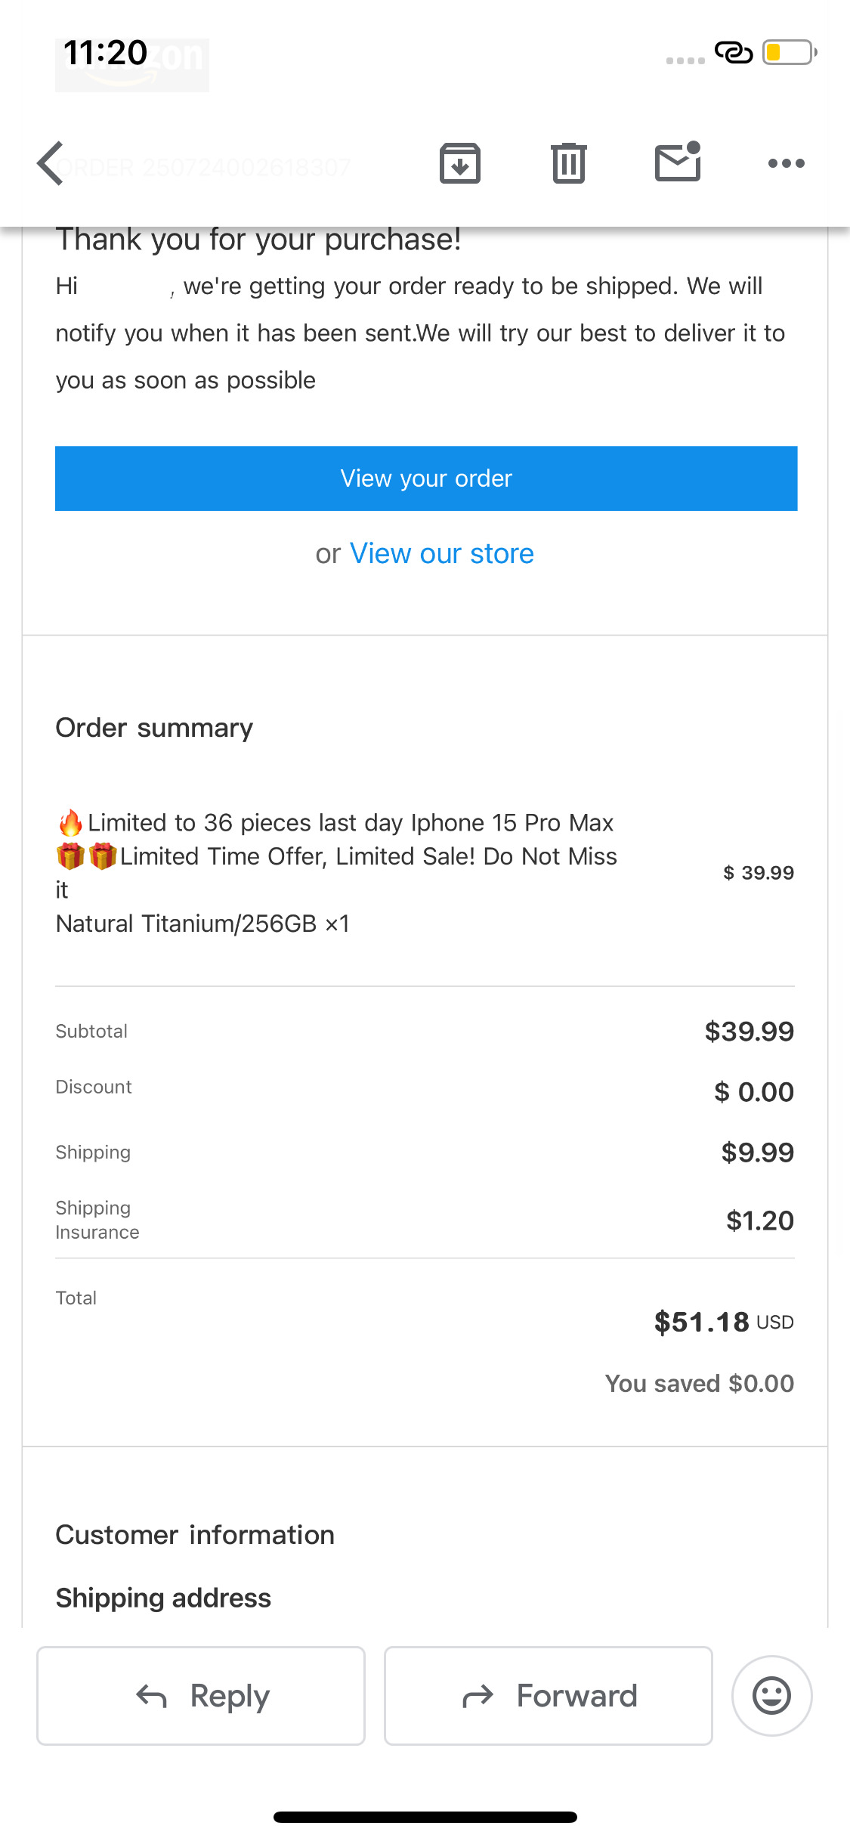
Task: Tap the Thank you for your purchase heading
Action: [x=258, y=240]
